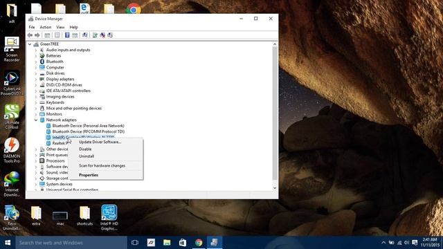Open the extra folder on the desktop
The height and width of the screenshot is (249, 443).
(x=36, y=216)
